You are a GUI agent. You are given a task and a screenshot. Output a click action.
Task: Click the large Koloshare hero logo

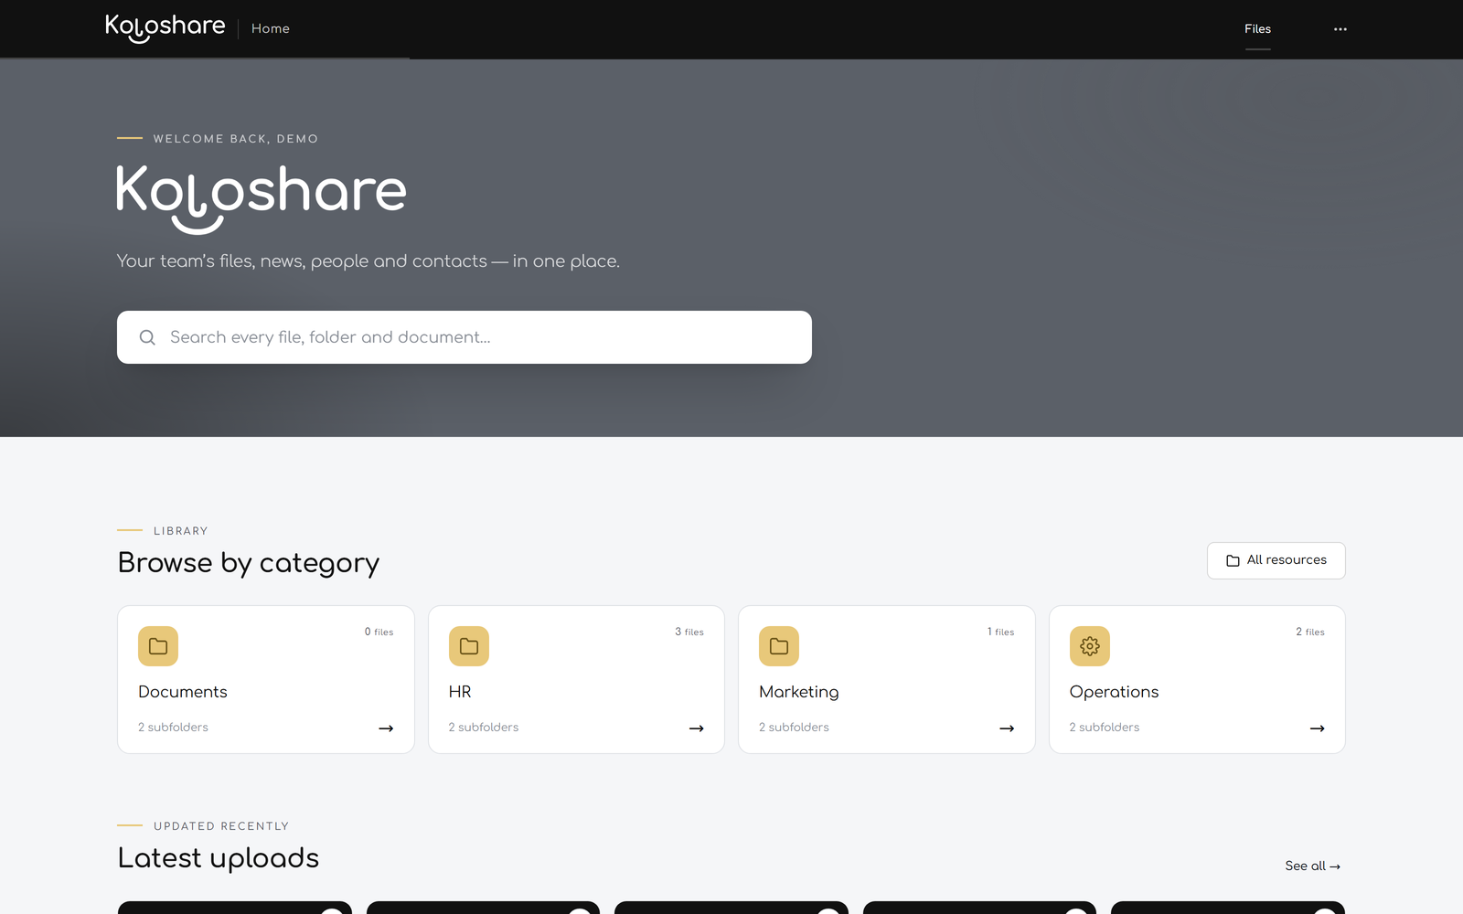(x=262, y=199)
